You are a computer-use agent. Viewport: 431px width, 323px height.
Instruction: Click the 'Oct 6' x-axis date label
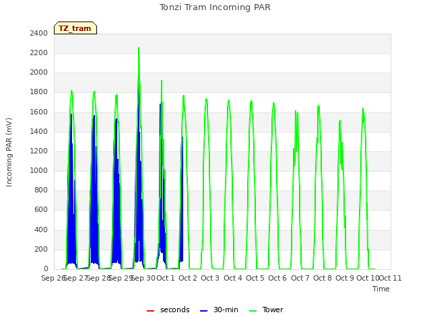(277, 278)
